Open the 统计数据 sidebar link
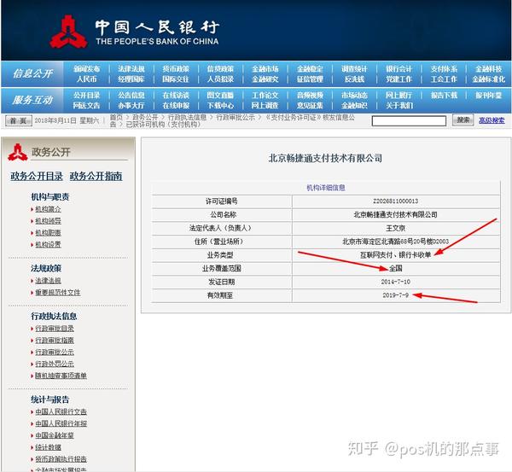This screenshot has height=472, width=512. (x=48, y=447)
